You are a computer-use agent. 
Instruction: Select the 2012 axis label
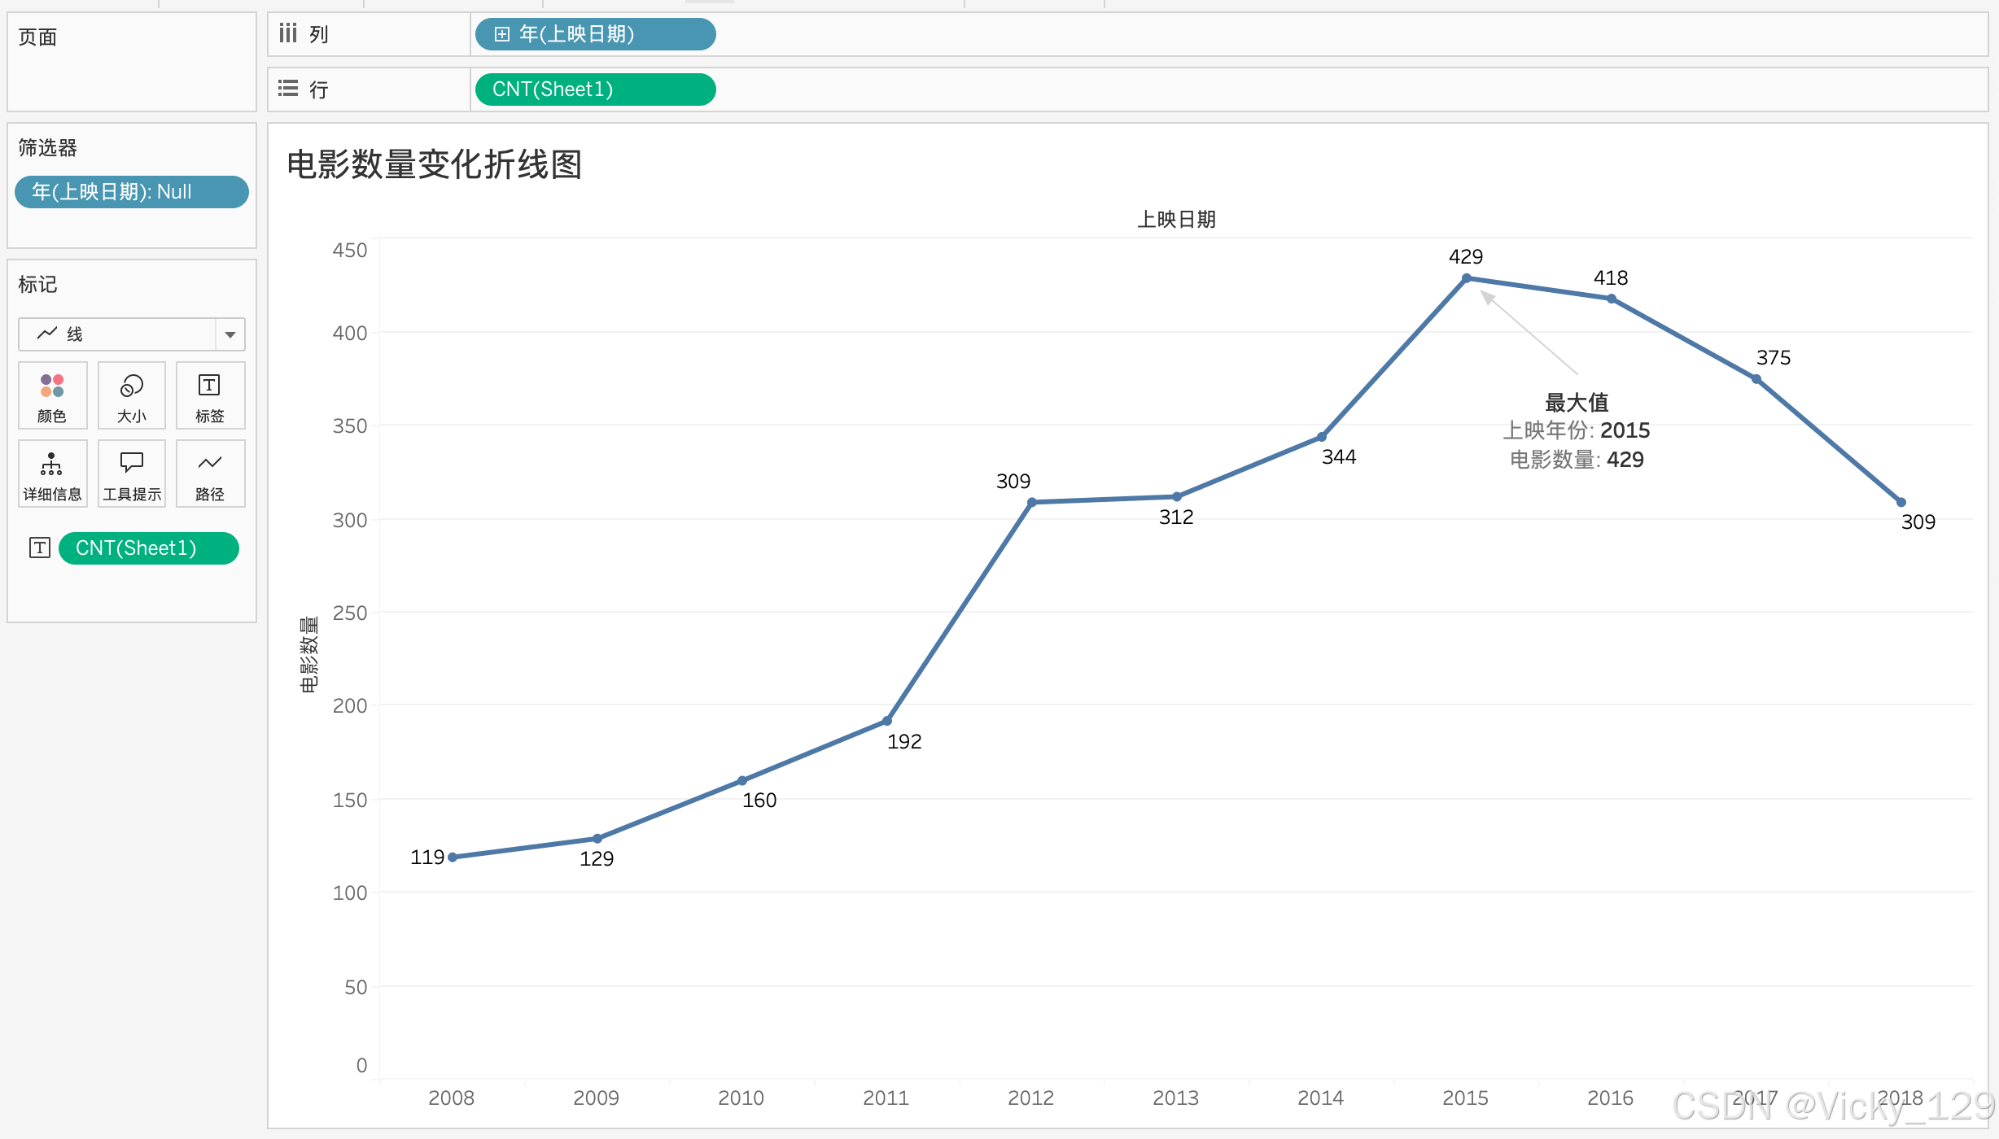(1030, 1098)
